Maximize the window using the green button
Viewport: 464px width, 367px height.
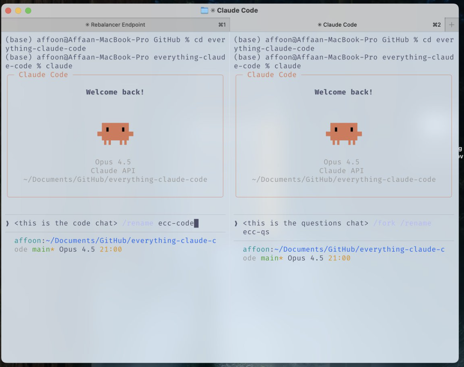click(28, 11)
